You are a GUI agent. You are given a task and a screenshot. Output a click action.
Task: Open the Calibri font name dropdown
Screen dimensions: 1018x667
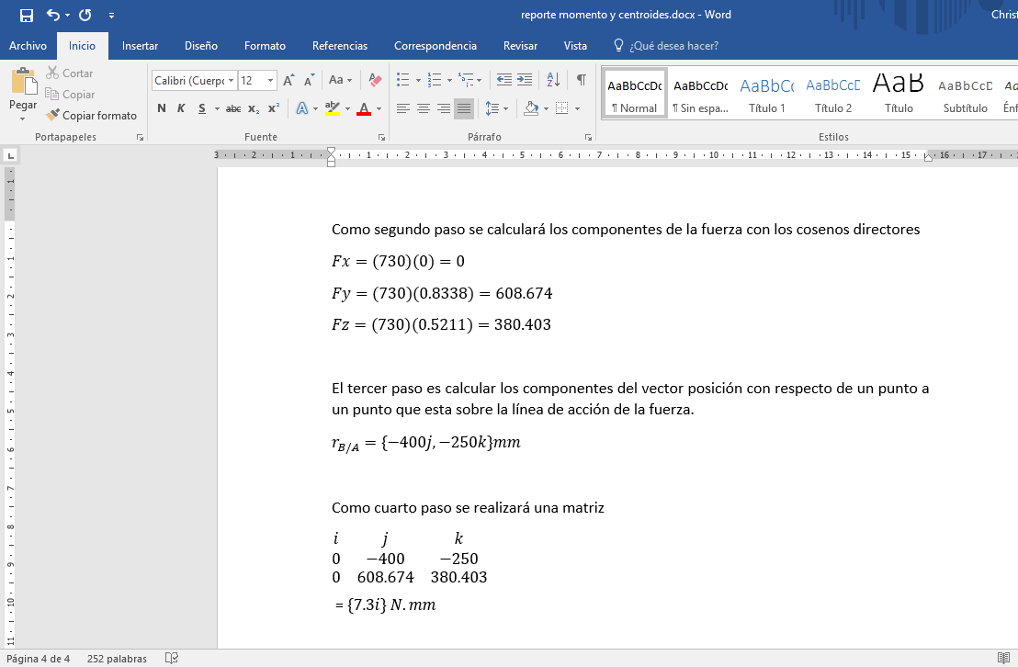click(x=194, y=81)
